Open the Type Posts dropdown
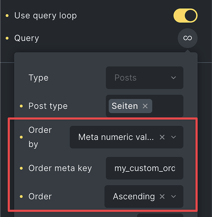 [145, 78]
